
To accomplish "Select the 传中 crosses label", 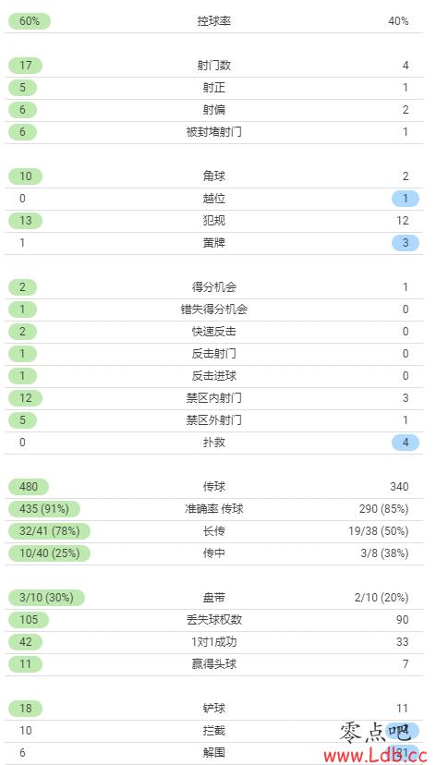I will 213,553.
